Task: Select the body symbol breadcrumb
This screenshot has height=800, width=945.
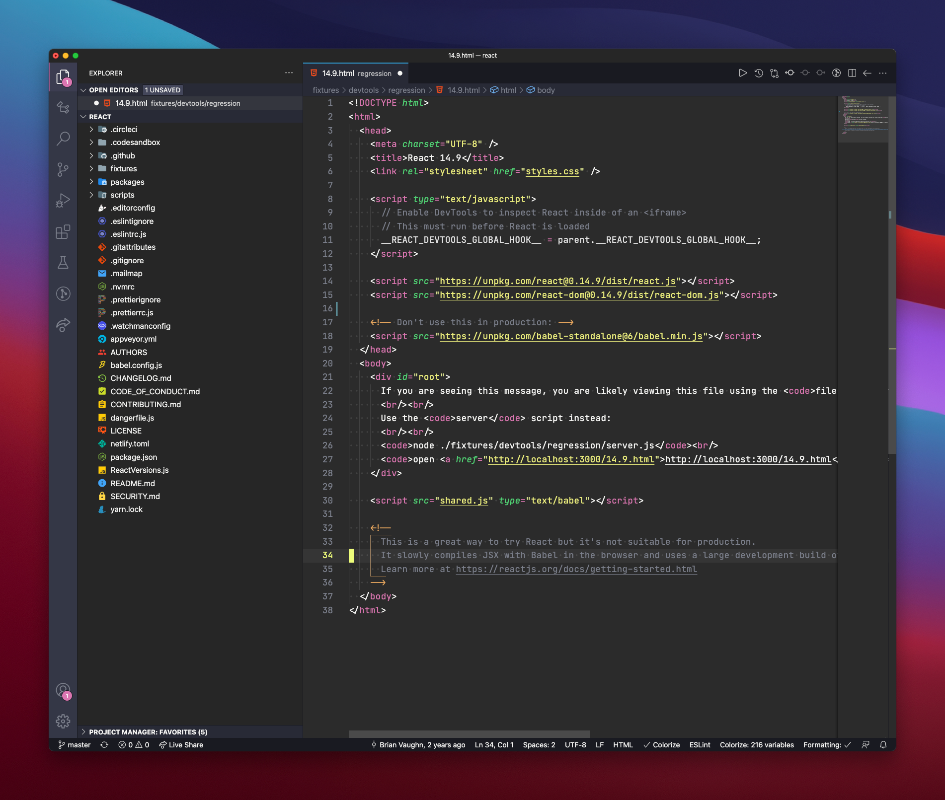Action: click(541, 90)
